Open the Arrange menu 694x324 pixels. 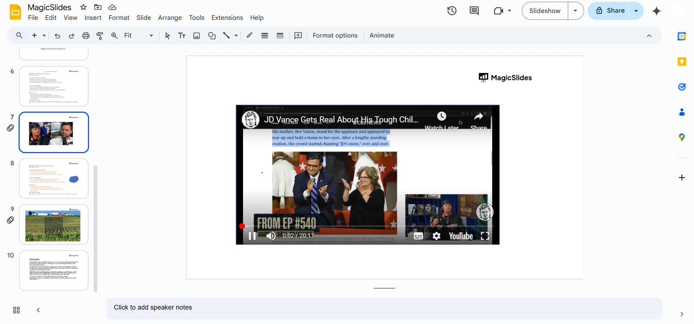tap(170, 18)
